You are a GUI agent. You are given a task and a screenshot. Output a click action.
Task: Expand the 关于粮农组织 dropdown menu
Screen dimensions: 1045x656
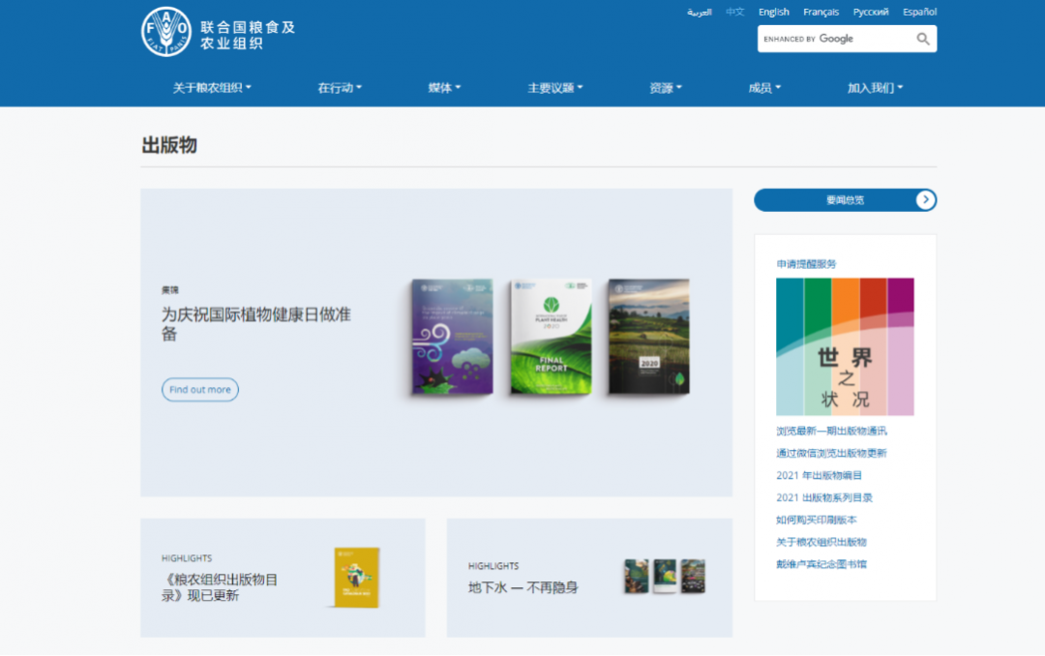click(x=212, y=88)
